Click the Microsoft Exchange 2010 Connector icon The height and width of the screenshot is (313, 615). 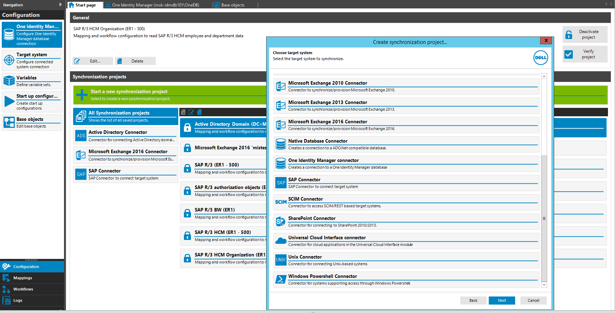pyautogui.click(x=281, y=86)
